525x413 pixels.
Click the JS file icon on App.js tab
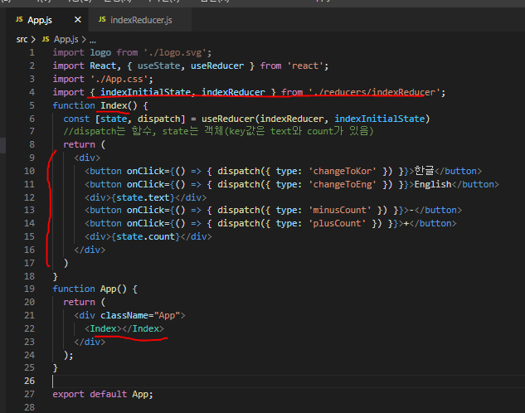click(19, 19)
